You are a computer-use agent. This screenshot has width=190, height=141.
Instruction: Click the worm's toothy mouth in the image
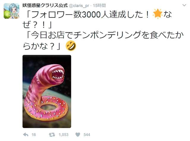(58, 74)
